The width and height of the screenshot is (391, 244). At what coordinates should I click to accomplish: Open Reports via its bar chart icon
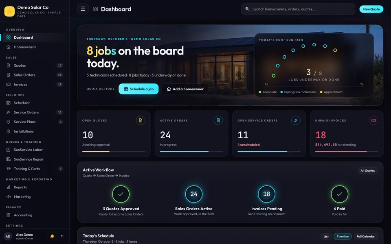(9, 187)
